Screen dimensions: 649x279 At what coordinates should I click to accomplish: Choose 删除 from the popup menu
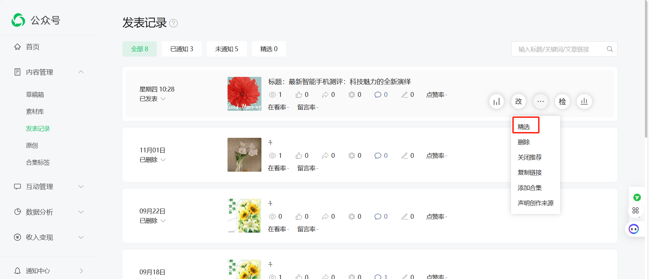524,142
